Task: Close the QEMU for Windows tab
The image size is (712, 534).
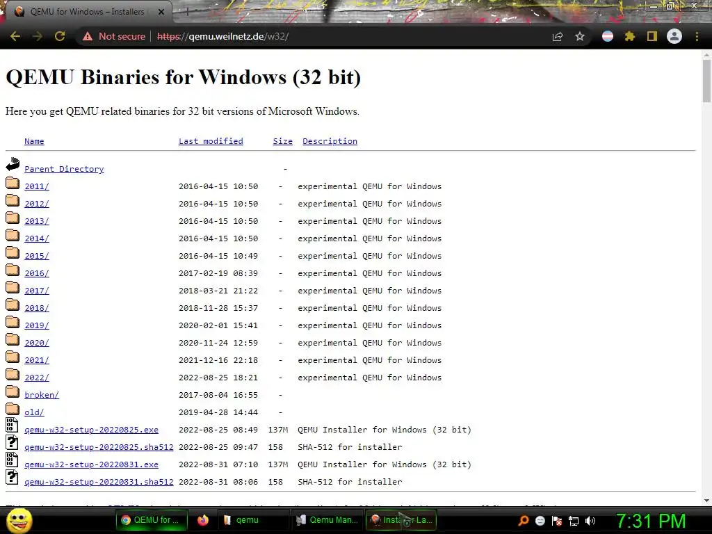Action: pyautogui.click(x=161, y=12)
